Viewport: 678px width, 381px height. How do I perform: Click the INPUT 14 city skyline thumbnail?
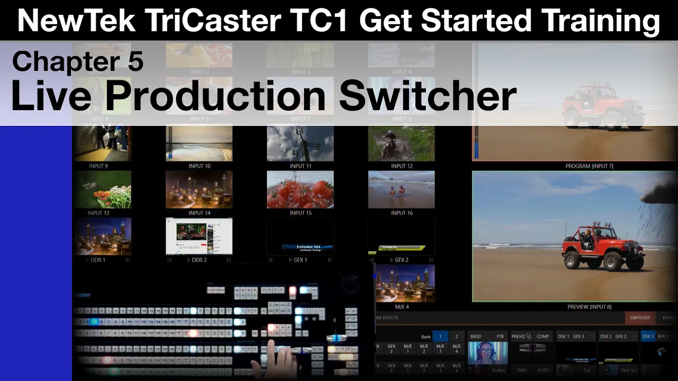click(x=199, y=189)
